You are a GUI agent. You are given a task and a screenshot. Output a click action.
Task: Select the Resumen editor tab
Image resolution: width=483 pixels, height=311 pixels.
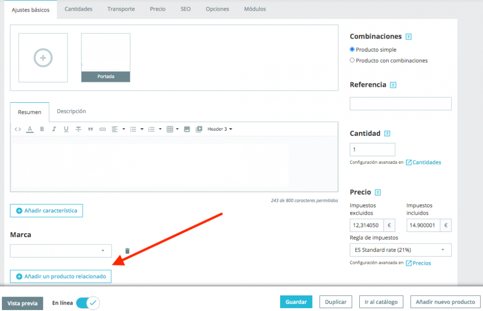pos(29,112)
